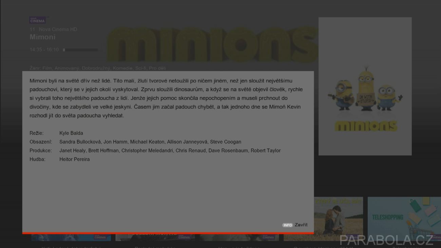Viewport: 441px width, 248px height.
Task: Select the Teleshopping thumbnail
Action: click(x=404, y=219)
